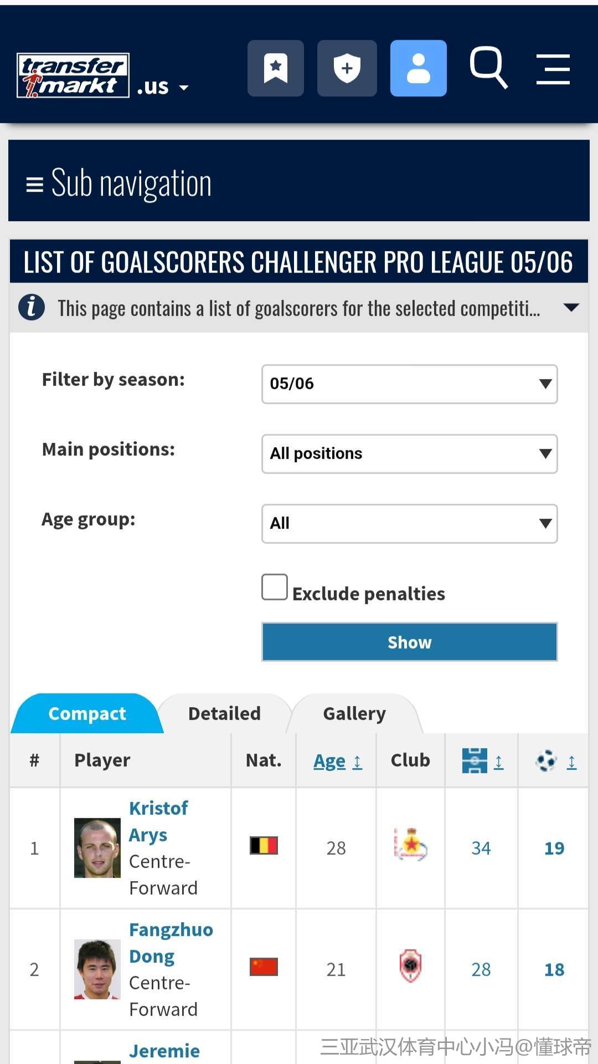Click Fangzhuo Dong's player photo
The height and width of the screenshot is (1064, 598).
coord(97,969)
